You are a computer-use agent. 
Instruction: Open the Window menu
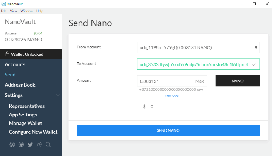(x=26, y=11)
